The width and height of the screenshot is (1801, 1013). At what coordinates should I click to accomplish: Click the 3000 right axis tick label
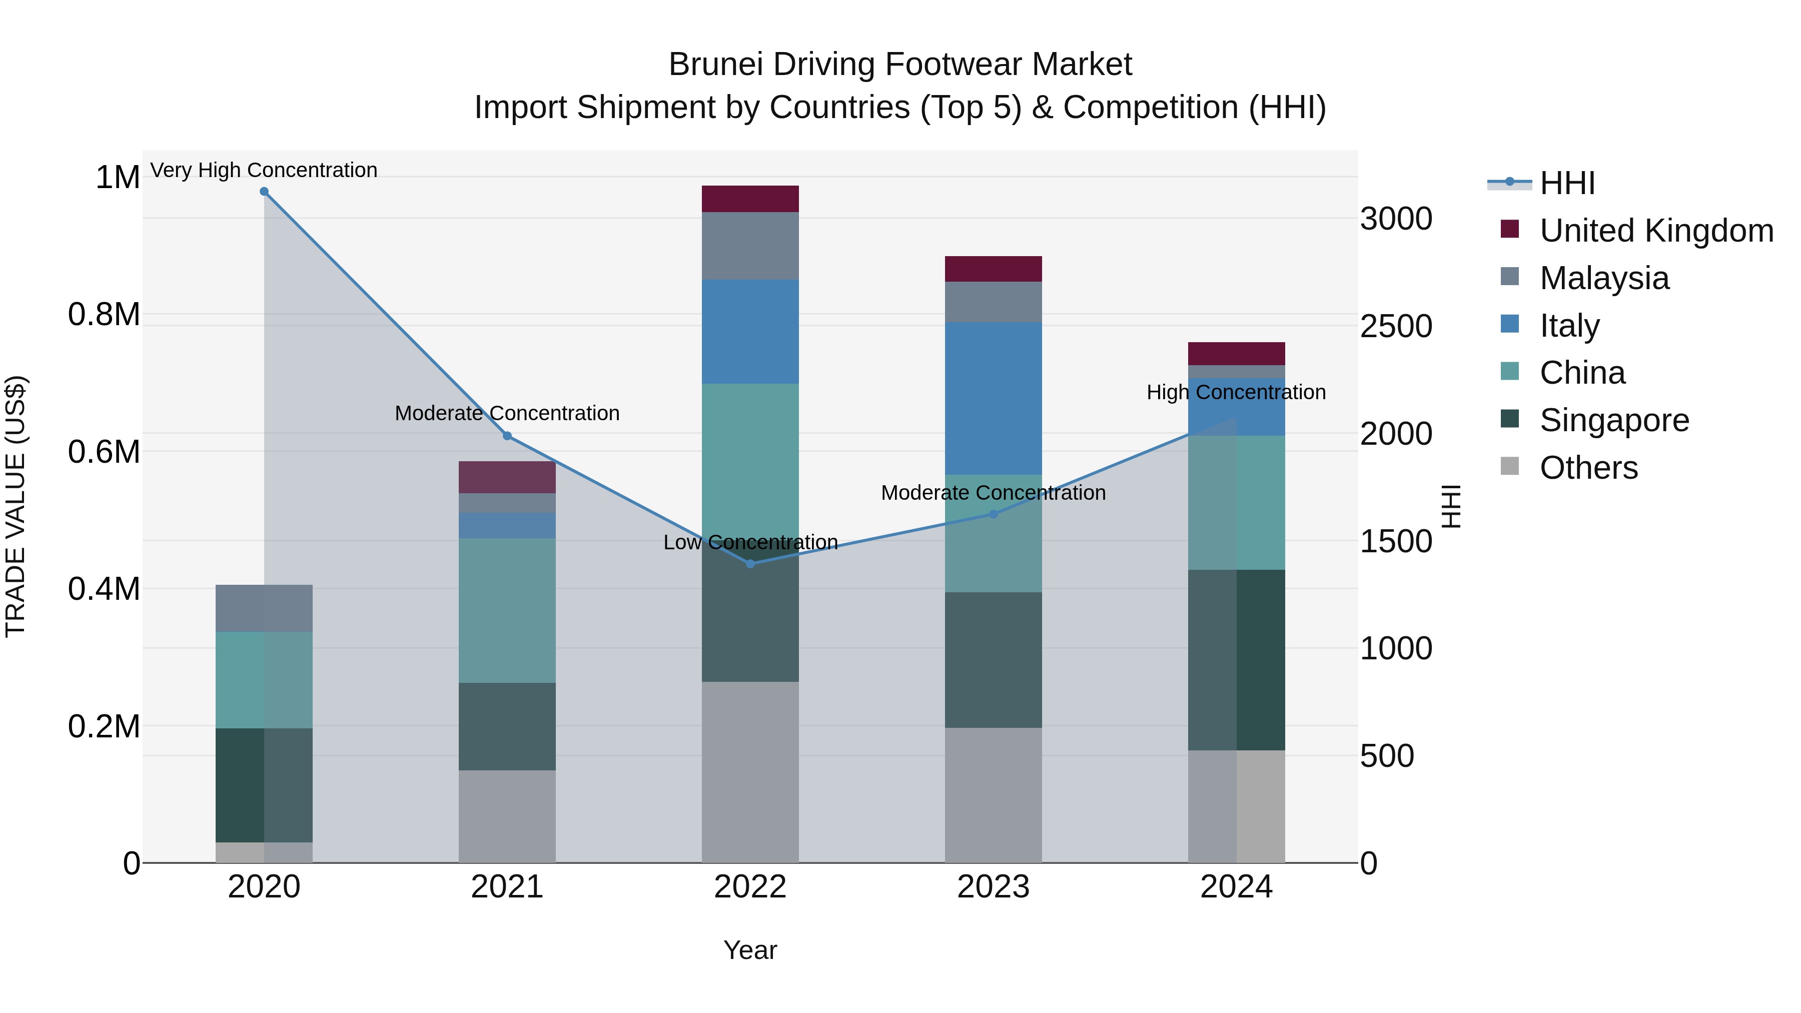1396,219
